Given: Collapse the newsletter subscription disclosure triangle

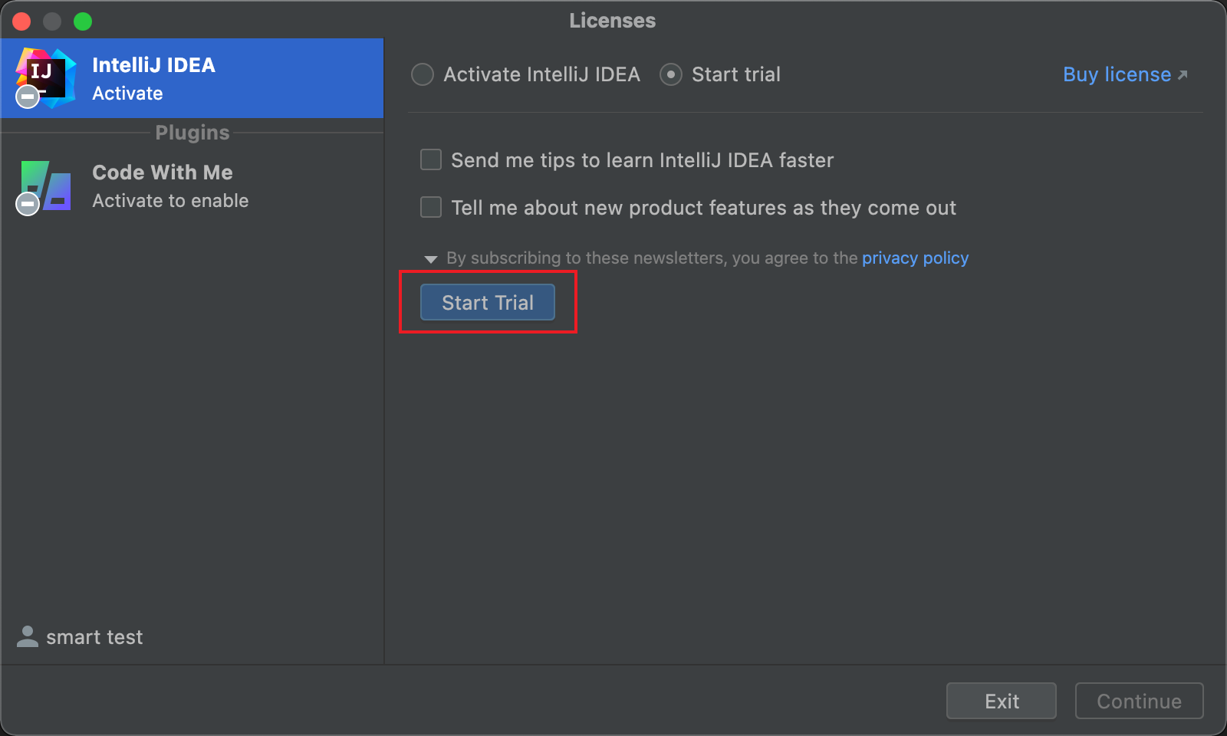Looking at the screenshot, I should pyautogui.click(x=431, y=259).
